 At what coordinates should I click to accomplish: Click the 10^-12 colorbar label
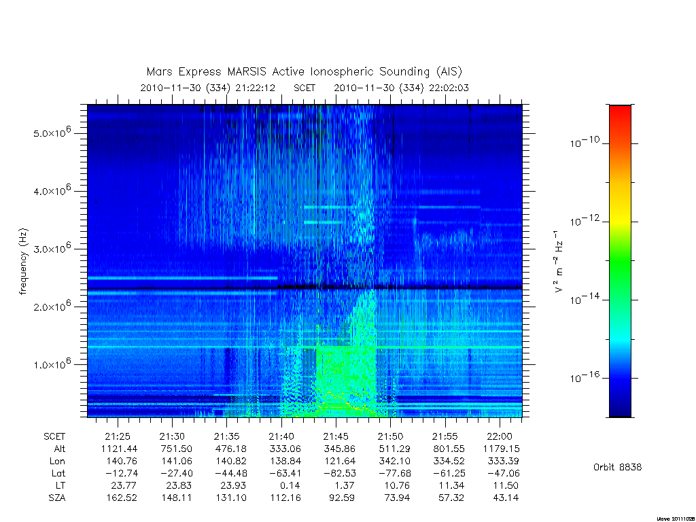pos(585,220)
